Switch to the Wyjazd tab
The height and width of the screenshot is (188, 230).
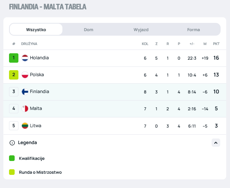tap(141, 30)
